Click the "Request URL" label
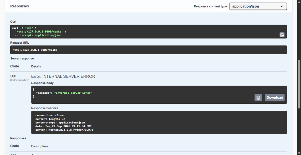This screenshot has height=155, width=301. [20, 43]
